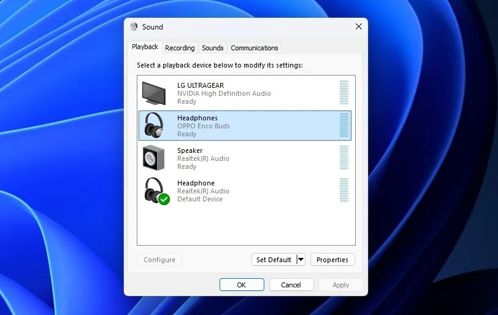This screenshot has height=315, width=498.
Task: Select the Headphone Realtek device name
Action: pos(196,183)
